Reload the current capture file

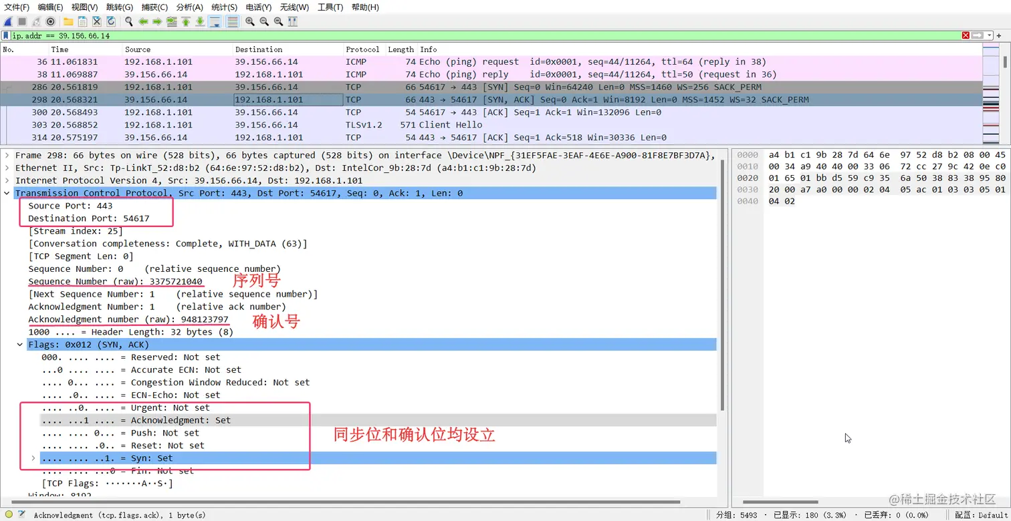click(111, 21)
